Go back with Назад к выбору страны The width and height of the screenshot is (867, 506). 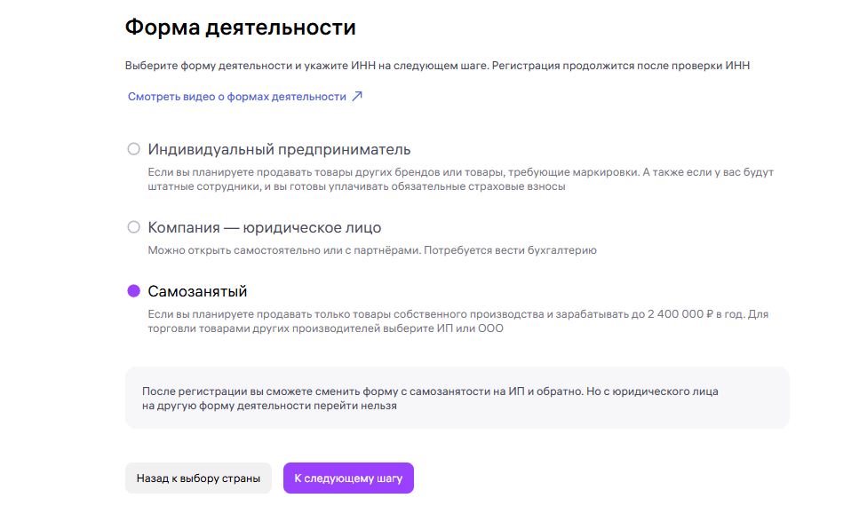[x=198, y=478]
